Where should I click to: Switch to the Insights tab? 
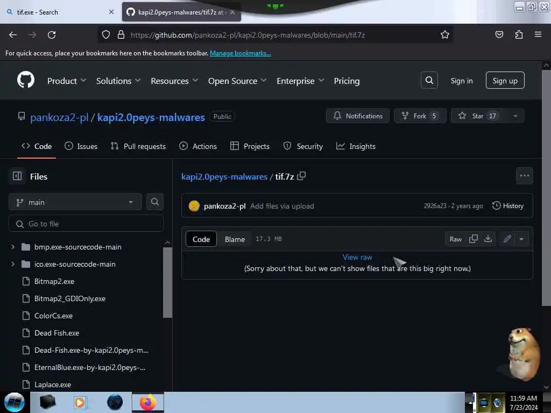(356, 146)
